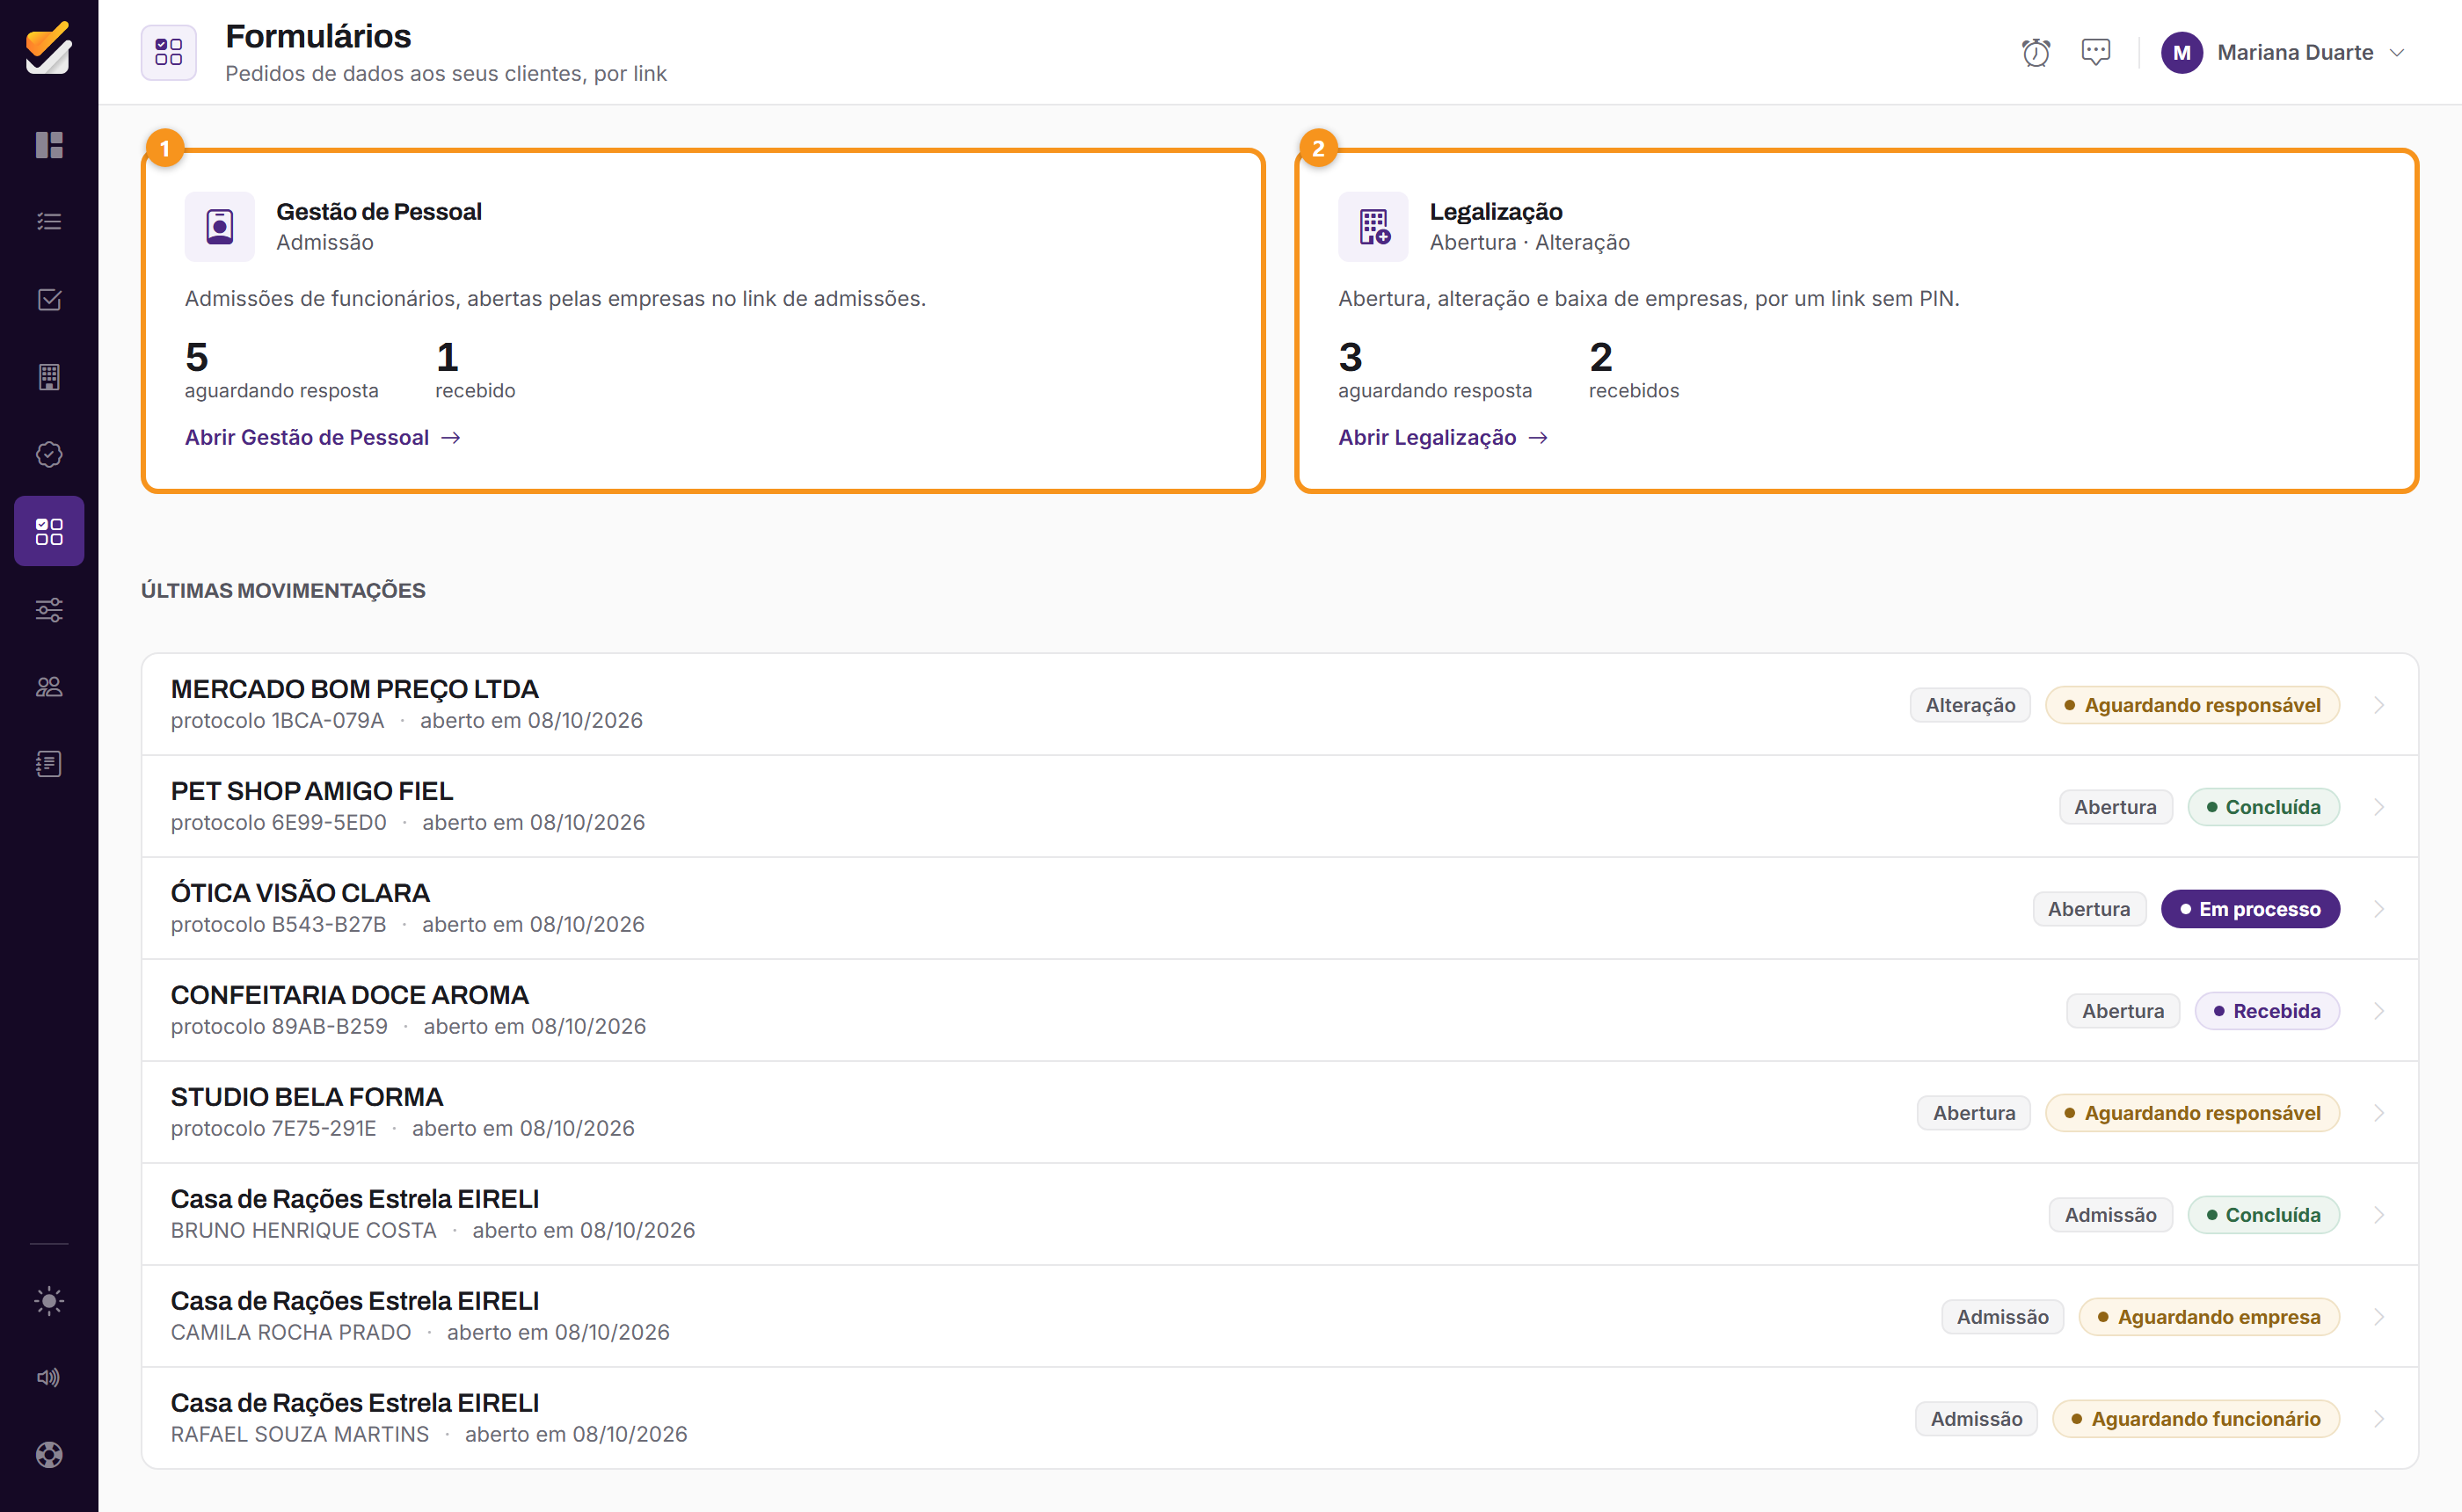Screen dimensions: 2462x1512
Task: Select the active Formulários sidebar icon
Action: (49, 531)
